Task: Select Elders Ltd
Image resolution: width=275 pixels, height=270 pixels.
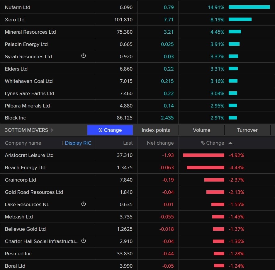Action: (x=16, y=69)
